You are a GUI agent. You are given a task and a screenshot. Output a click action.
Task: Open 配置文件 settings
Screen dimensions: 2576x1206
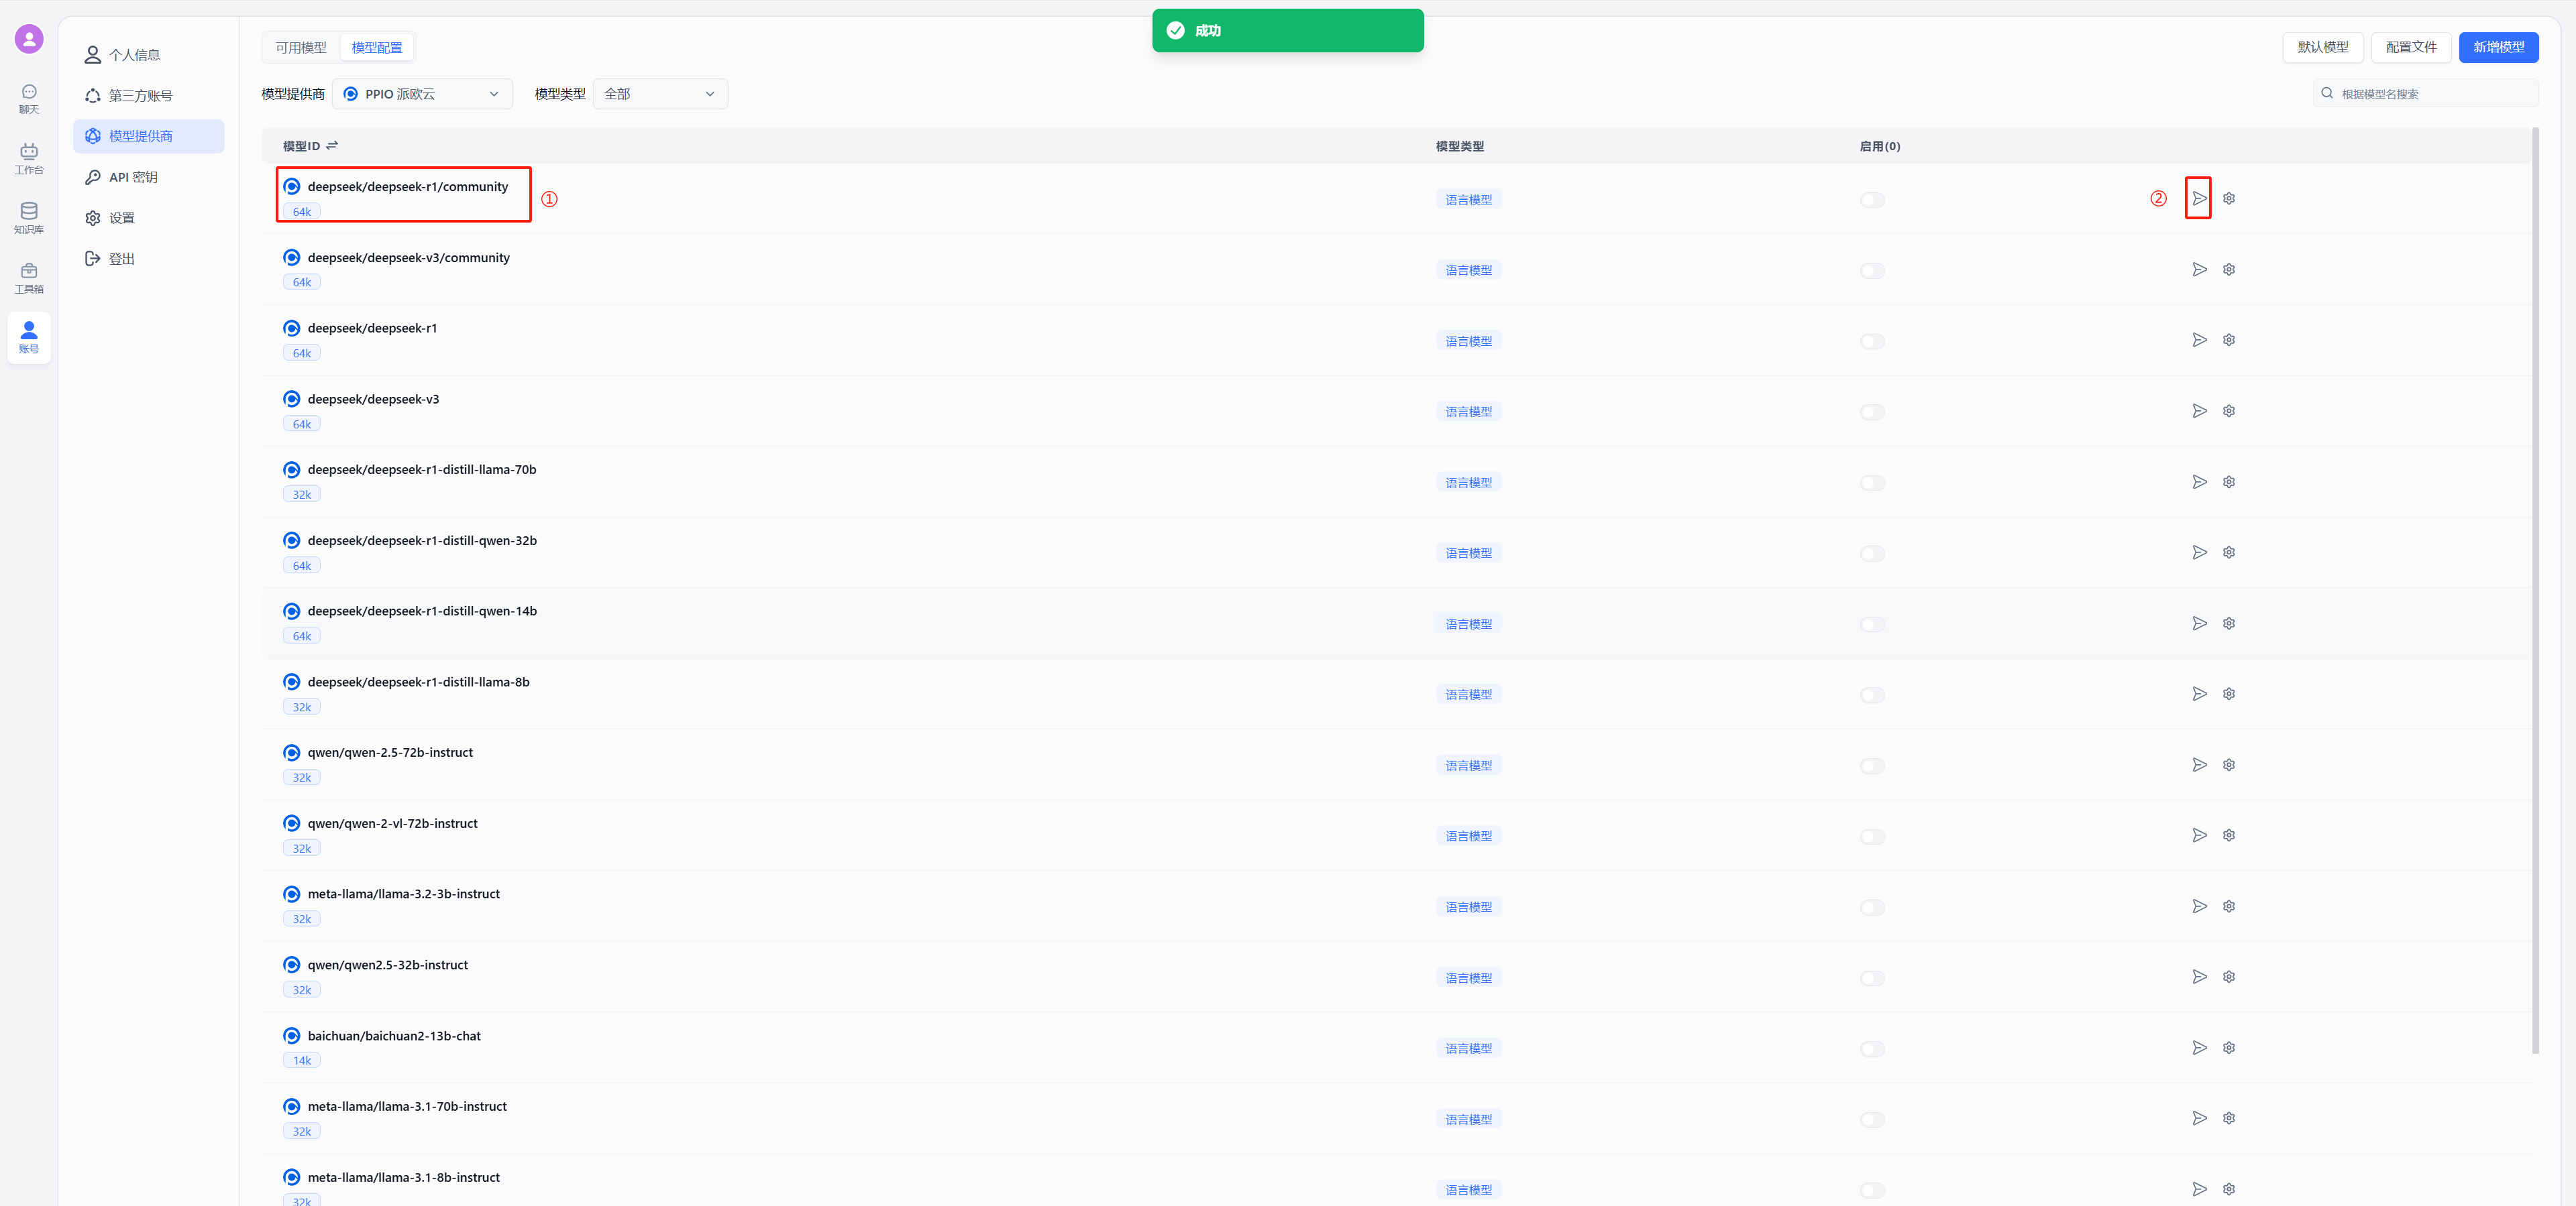2411,47
